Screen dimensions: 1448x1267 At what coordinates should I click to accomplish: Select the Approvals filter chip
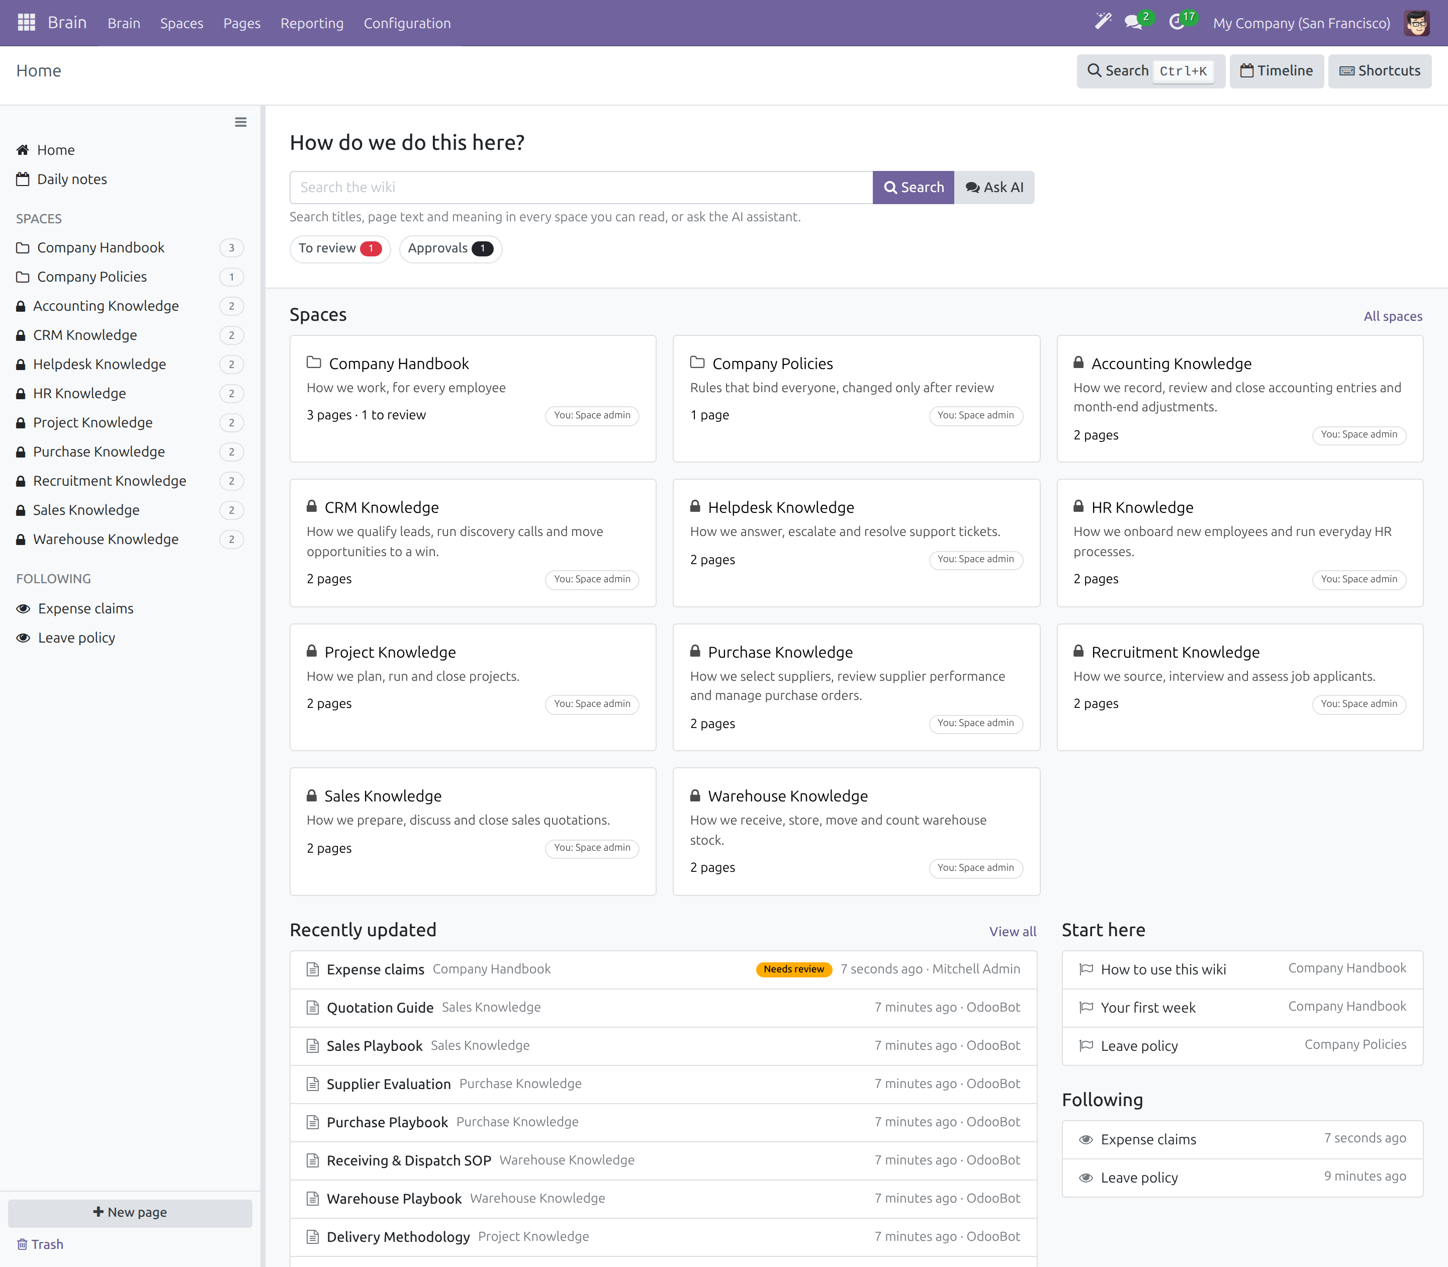click(x=450, y=249)
